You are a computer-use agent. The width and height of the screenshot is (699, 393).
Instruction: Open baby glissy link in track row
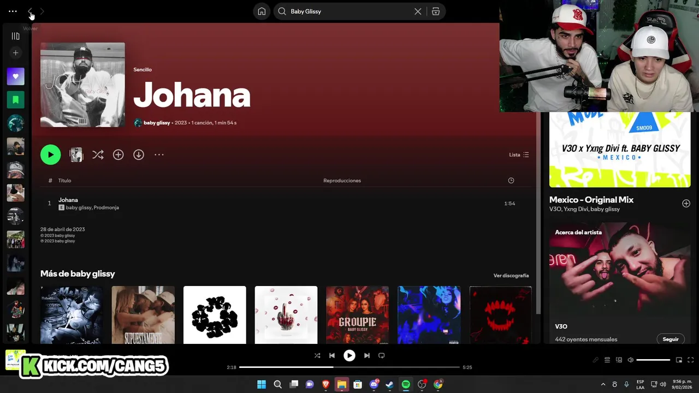79,207
